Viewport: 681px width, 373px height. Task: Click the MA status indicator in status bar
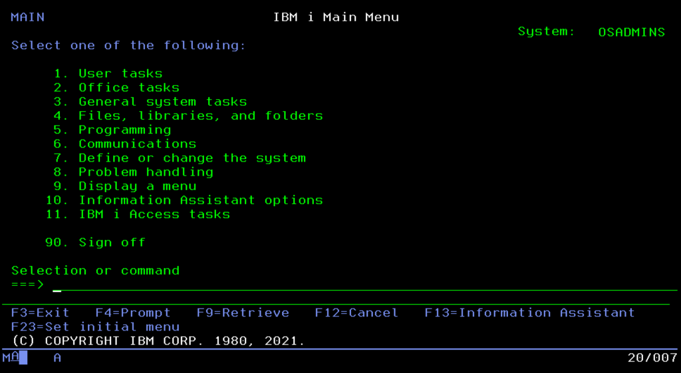pyautogui.click(x=15, y=358)
